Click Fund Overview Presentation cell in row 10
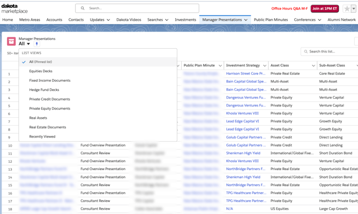This screenshot has width=358, height=214. pyautogui.click(x=103, y=145)
